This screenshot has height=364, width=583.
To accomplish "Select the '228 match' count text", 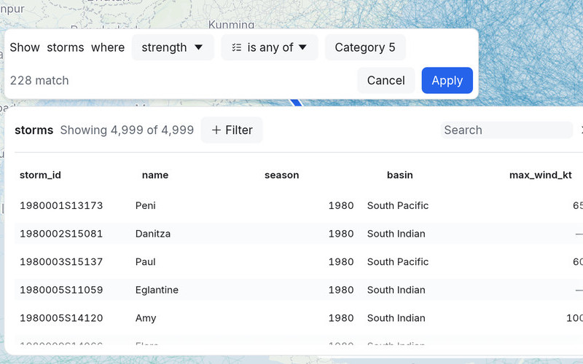I will [39, 80].
